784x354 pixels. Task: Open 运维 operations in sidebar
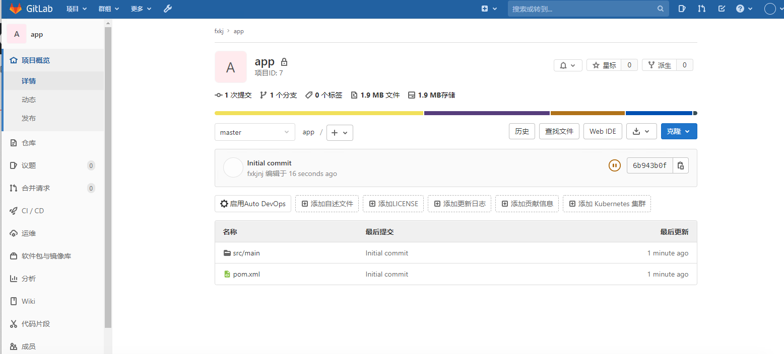coord(53,233)
